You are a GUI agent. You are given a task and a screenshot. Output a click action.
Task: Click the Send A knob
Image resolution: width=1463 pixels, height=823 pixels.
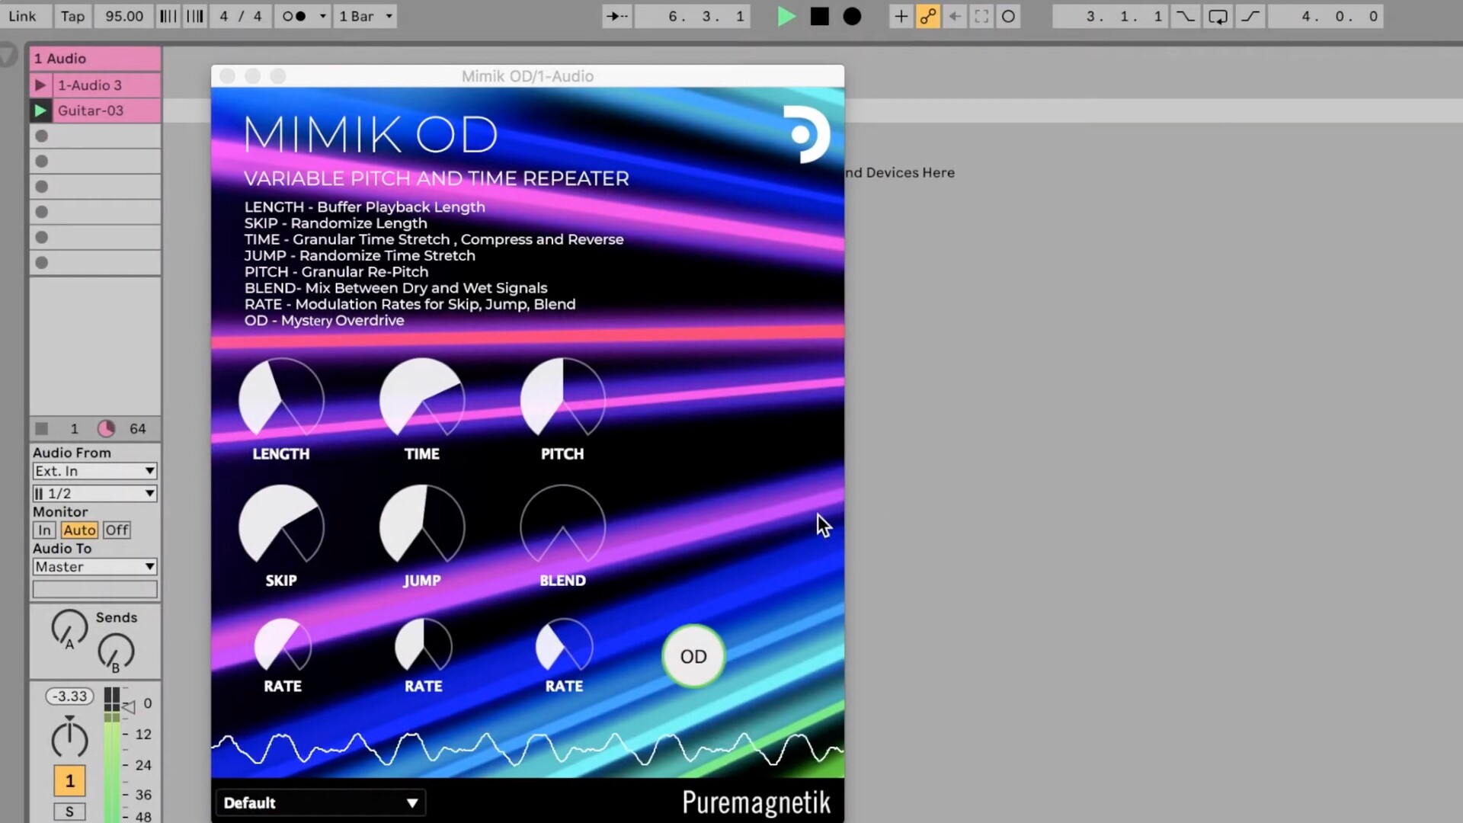69,628
